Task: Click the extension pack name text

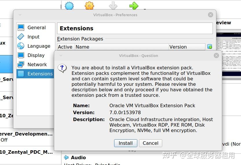Action: (x=152, y=105)
